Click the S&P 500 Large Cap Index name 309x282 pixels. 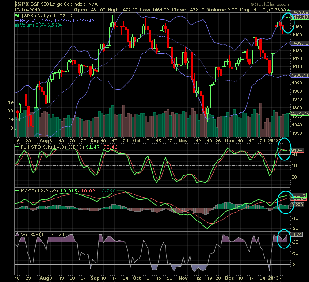click(x=58, y=4)
